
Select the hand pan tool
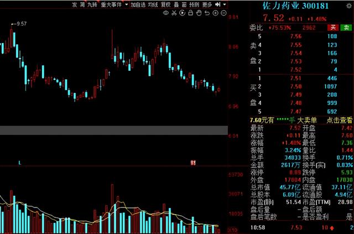coord(199,13)
